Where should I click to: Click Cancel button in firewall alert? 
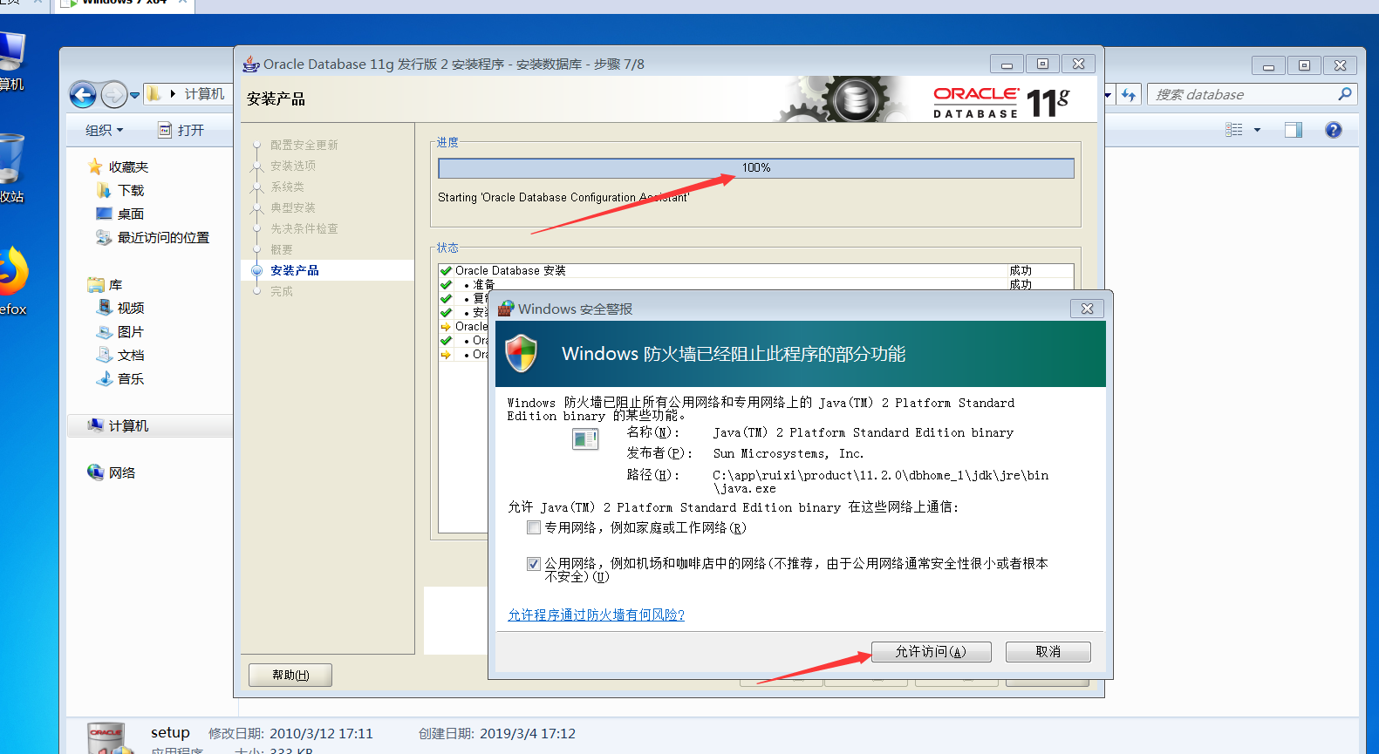(1048, 652)
